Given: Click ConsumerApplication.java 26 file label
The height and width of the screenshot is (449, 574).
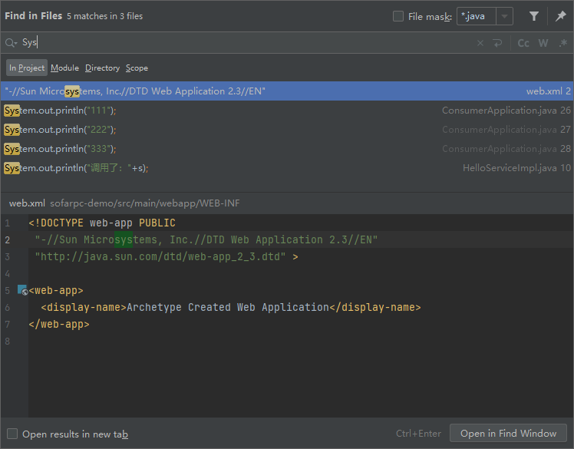Looking at the screenshot, I should (506, 111).
